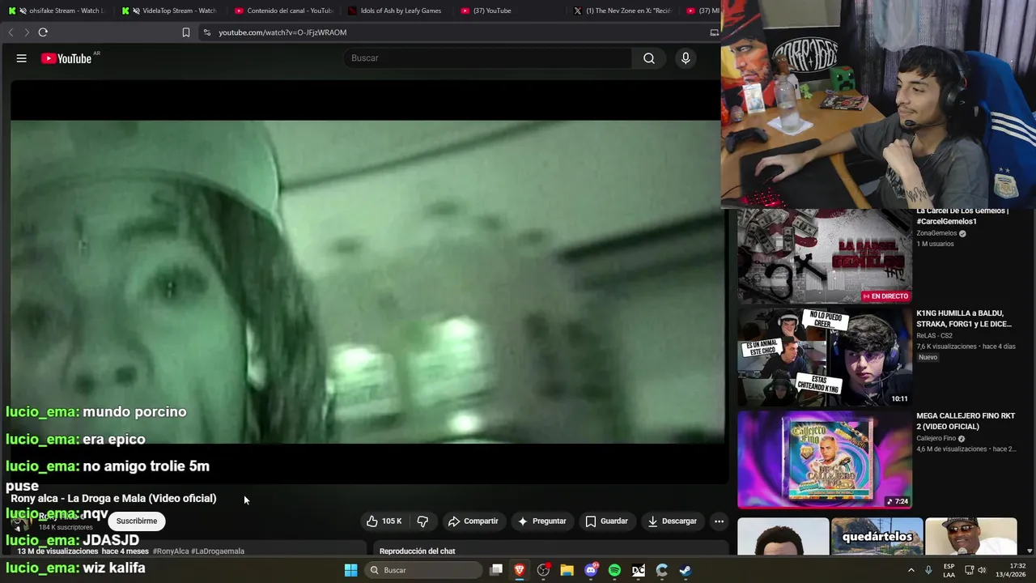Open Discord from the taskbar

(591, 570)
